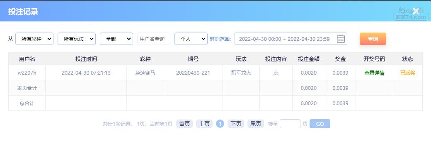This screenshot has height=162, width=431.
Task: Click the 投注内容 column header
Action: 276,59
